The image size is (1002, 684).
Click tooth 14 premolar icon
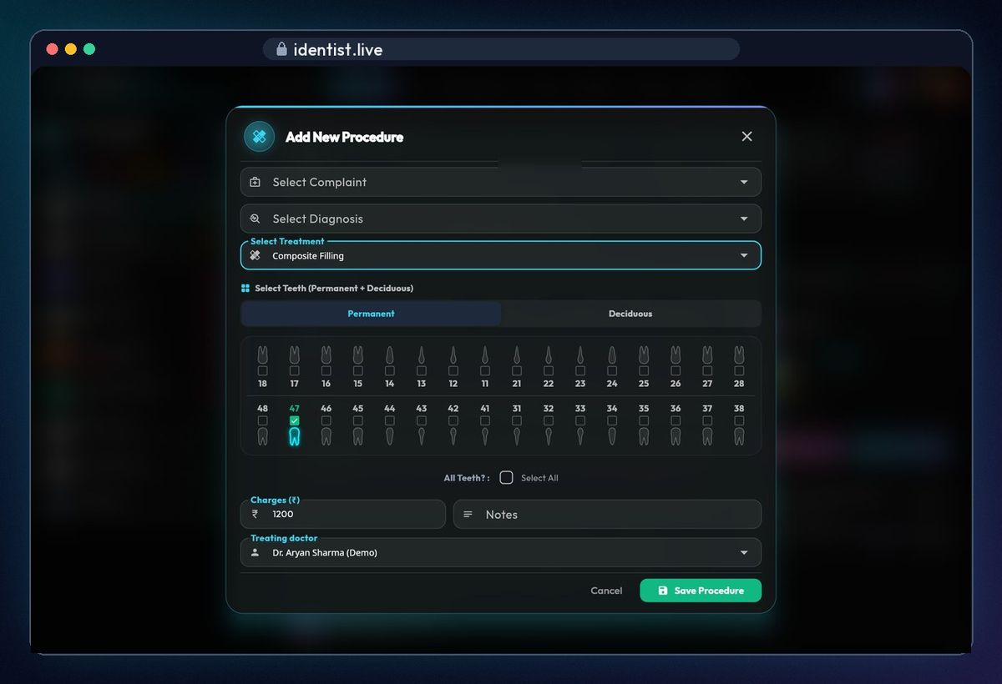point(390,355)
